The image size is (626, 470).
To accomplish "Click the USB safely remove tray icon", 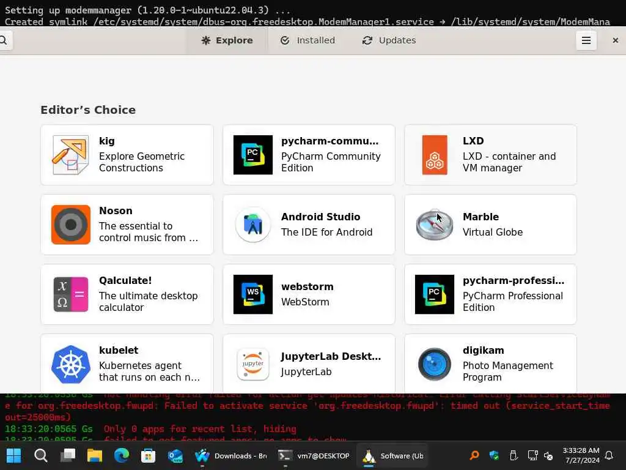I will (x=514, y=455).
